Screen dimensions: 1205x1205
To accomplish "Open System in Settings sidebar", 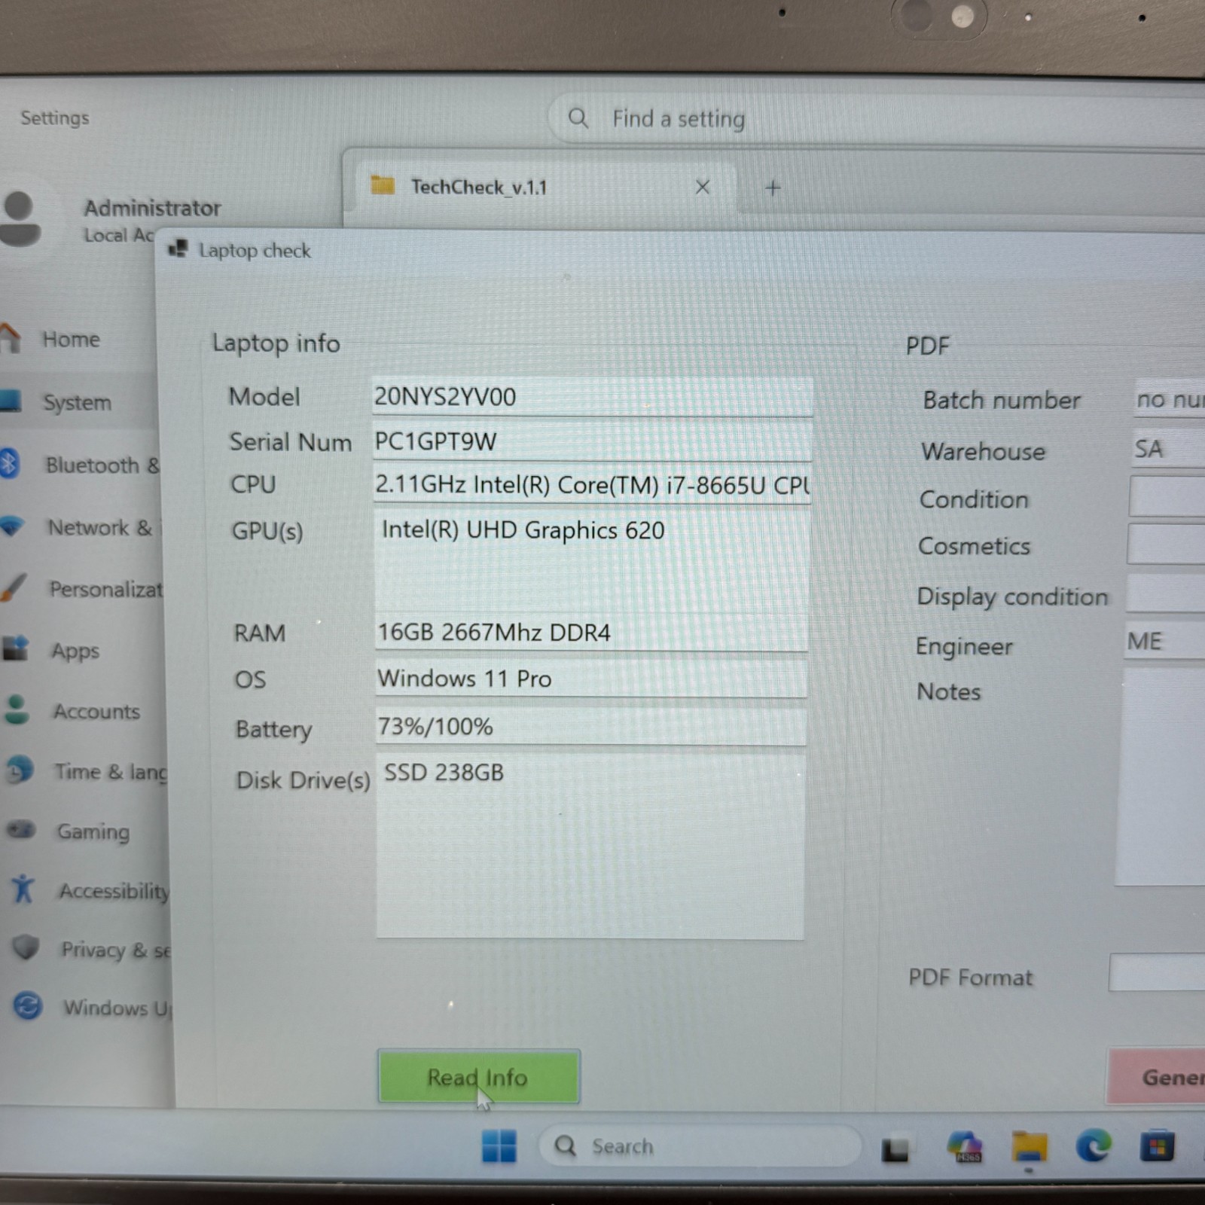I will 79,402.
